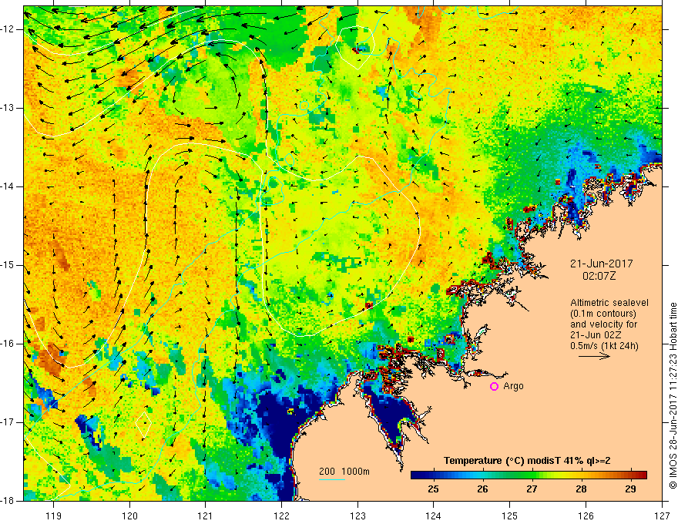The width and height of the screenshot is (678, 524).
Task: Click the 26 tick label on color bar
Action: (x=482, y=489)
